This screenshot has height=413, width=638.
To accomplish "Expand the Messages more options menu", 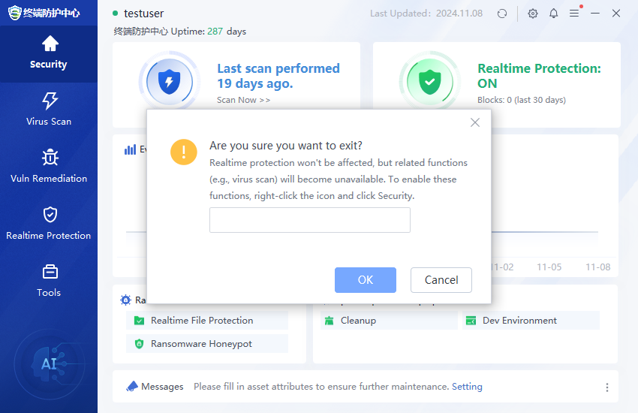I will tap(607, 387).
